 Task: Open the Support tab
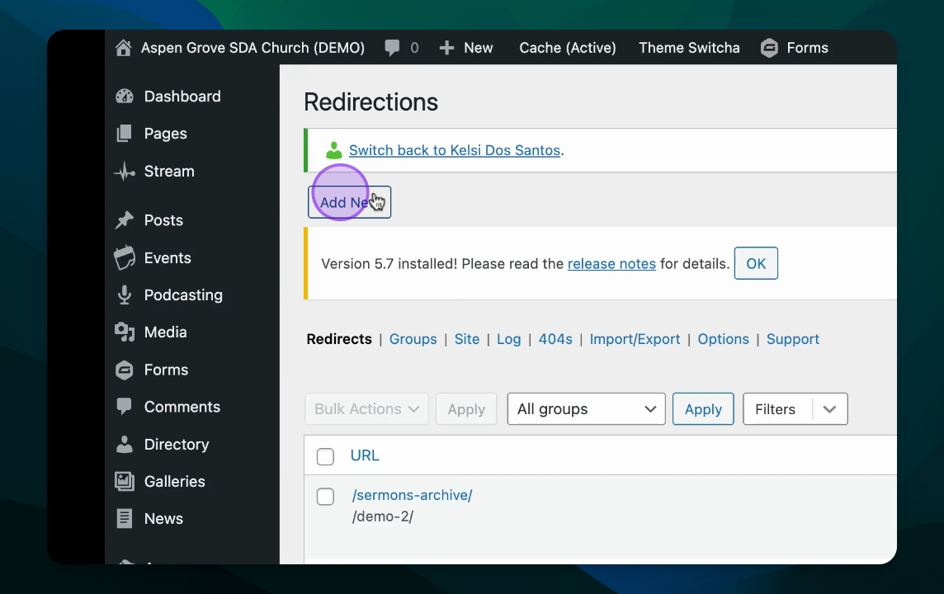tap(792, 339)
